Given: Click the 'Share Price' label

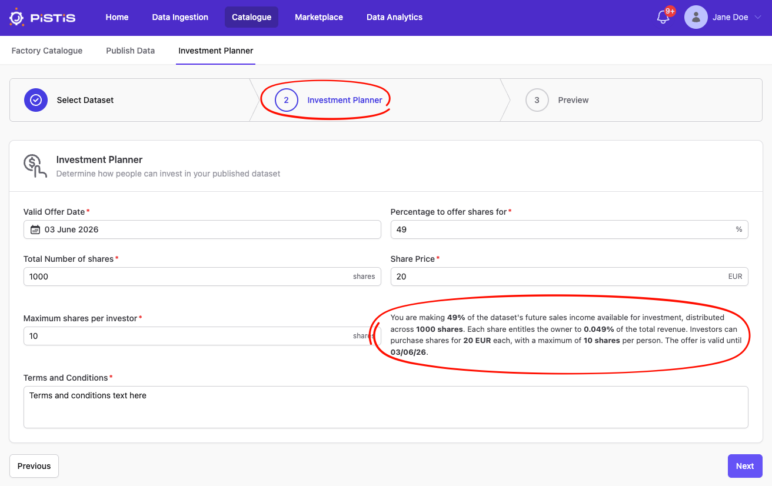Looking at the screenshot, I should (x=412, y=259).
